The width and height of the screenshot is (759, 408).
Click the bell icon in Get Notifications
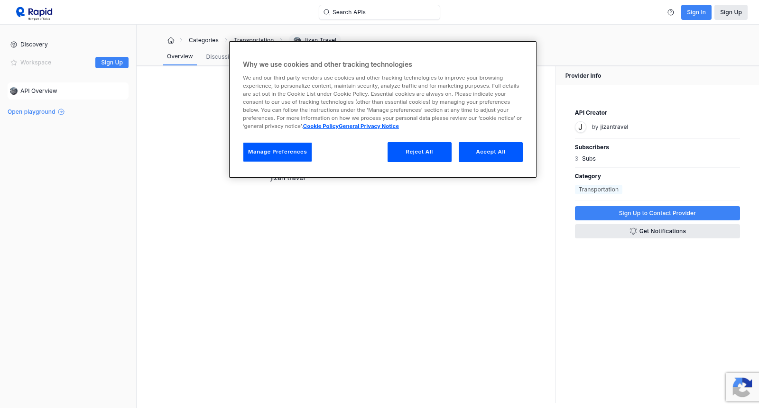(633, 231)
